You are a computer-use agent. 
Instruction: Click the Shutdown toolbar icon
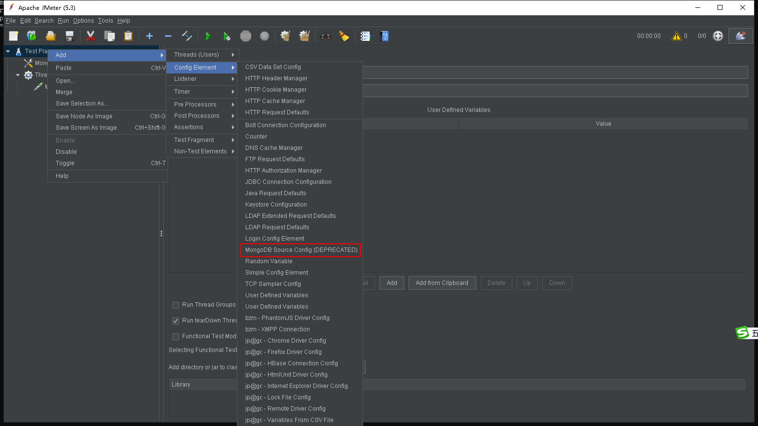coord(265,36)
